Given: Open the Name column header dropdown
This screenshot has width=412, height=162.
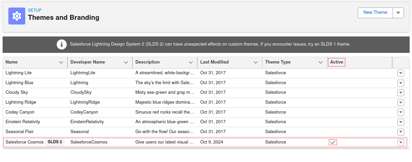Looking at the screenshot, I should (61, 62).
